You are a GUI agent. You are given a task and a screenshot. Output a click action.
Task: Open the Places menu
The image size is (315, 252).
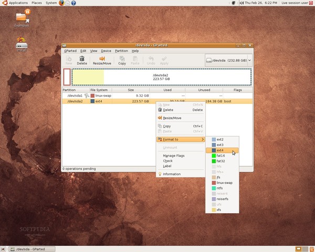pyautogui.click(x=37, y=3)
